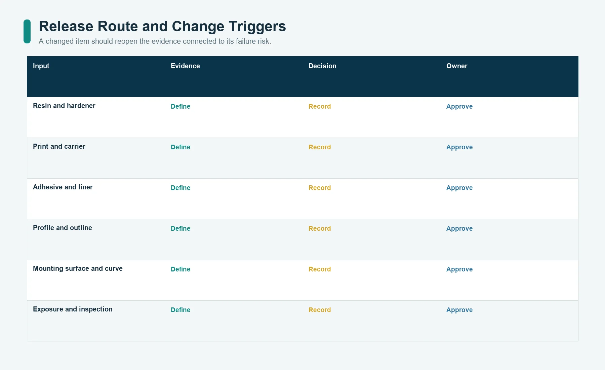Image resolution: width=605 pixels, height=370 pixels.
Task: Click Define in Print and carrier row
Action: tap(180, 147)
